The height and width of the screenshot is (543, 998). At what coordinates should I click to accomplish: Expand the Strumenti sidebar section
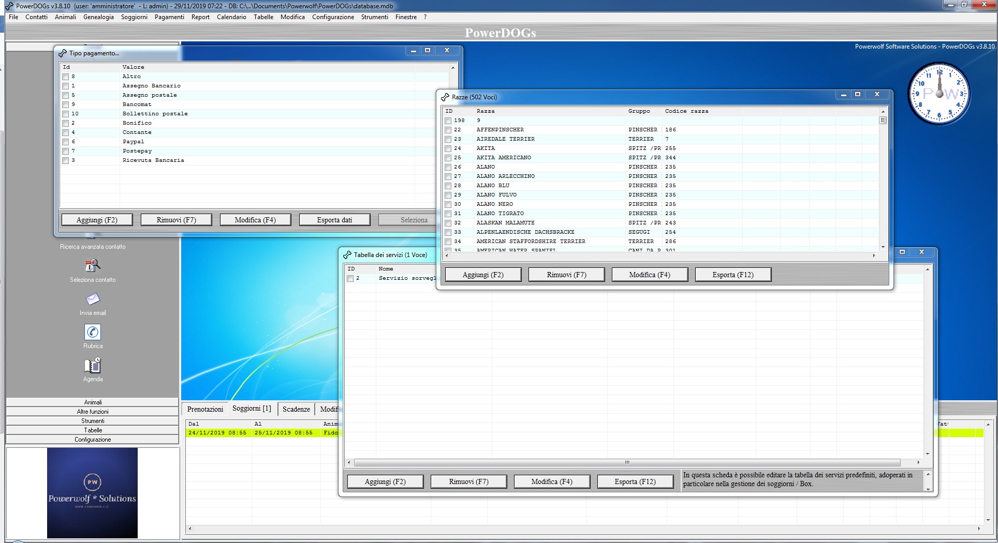pos(93,421)
